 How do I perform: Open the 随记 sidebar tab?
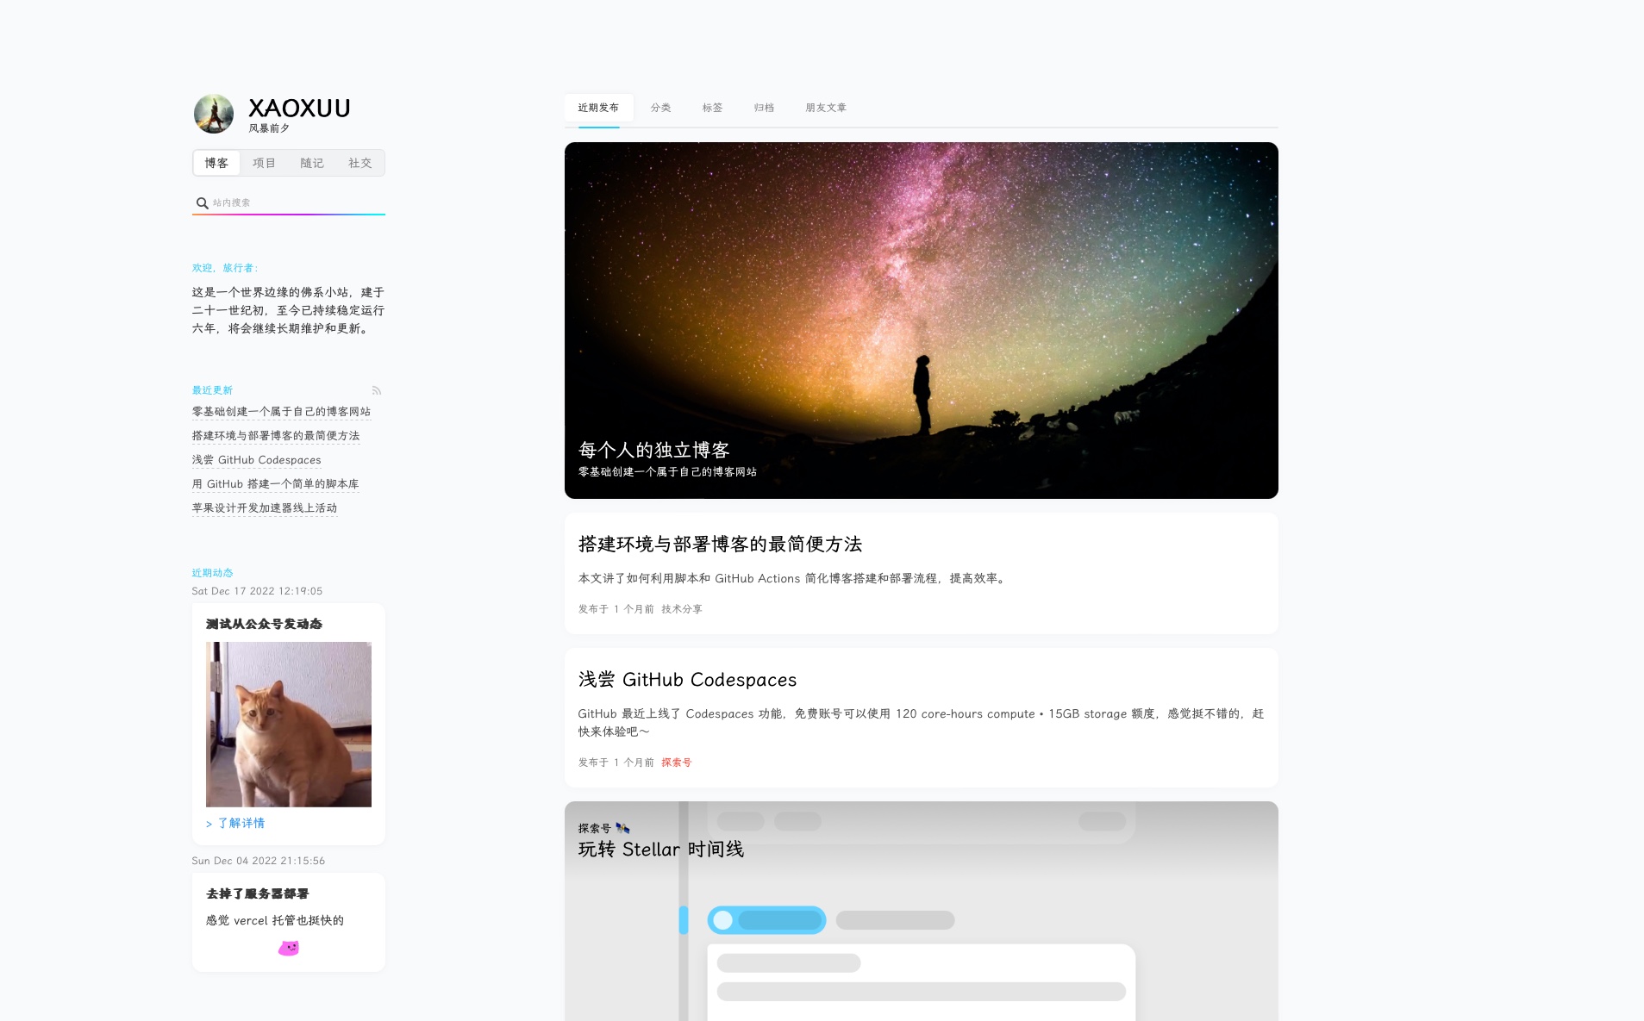[x=312, y=163]
